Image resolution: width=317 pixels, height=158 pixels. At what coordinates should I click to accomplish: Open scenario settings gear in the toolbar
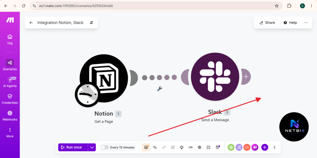[200, 147]
